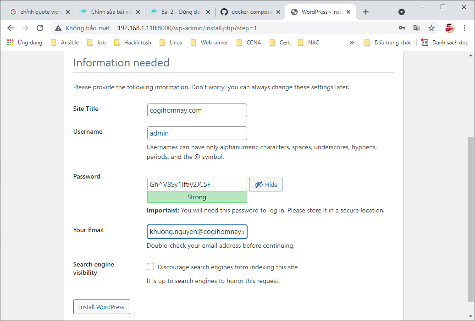The width and height of the screenshot is (475, 321).
Task: Open new tab with plus button
Action: (366, 12)
